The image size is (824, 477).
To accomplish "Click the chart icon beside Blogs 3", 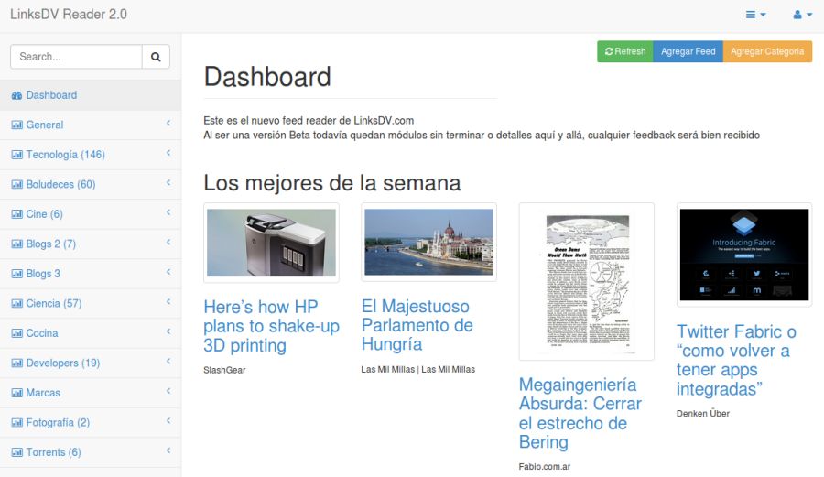I will point(16,274).
